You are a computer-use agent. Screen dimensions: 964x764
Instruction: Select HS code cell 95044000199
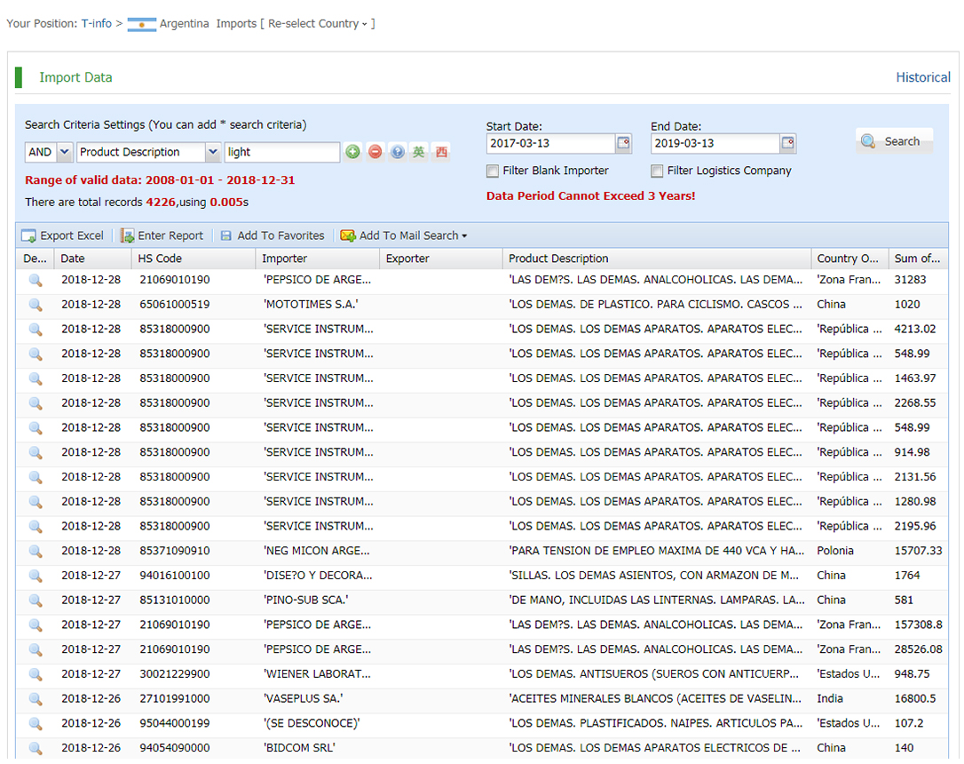(175, 723)
